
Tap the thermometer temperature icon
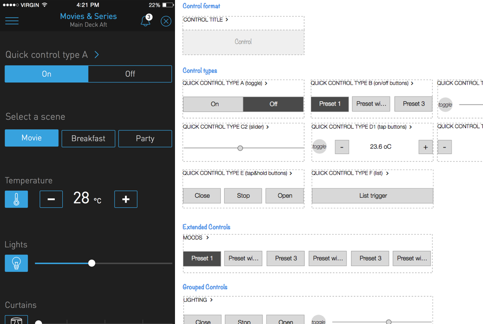point(17,199)
